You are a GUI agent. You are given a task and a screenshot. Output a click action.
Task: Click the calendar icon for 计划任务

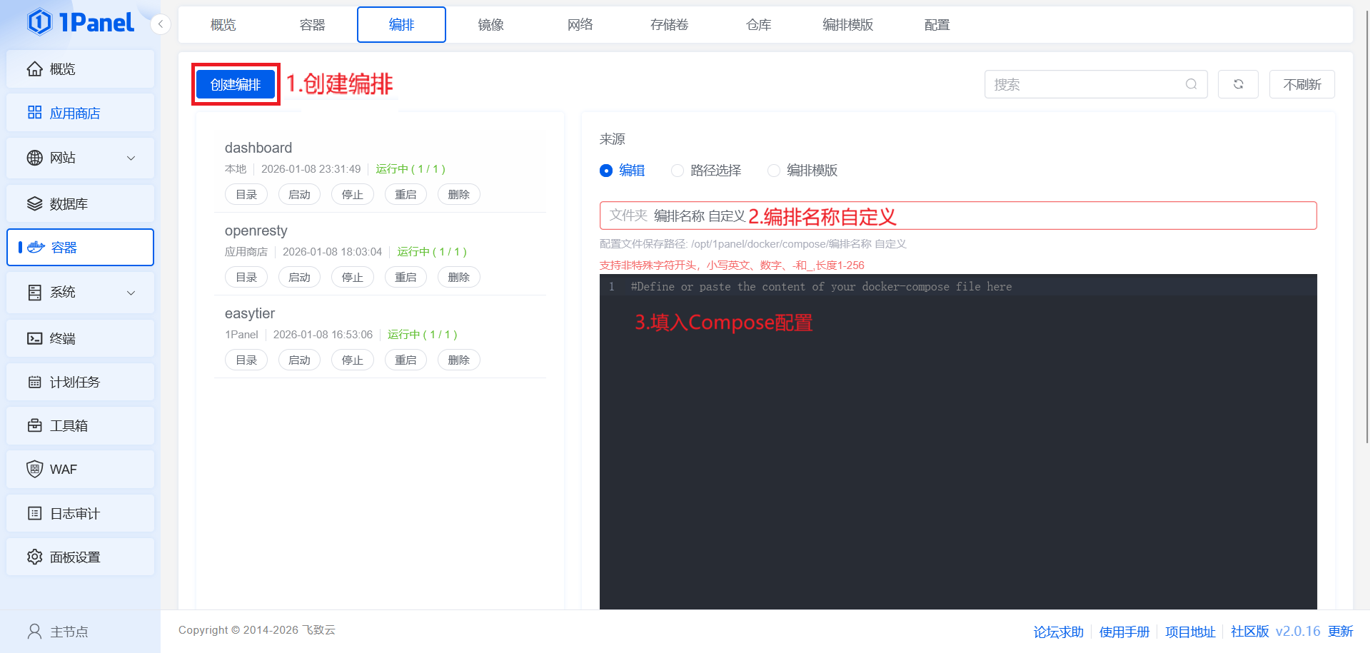pos(34,382)
